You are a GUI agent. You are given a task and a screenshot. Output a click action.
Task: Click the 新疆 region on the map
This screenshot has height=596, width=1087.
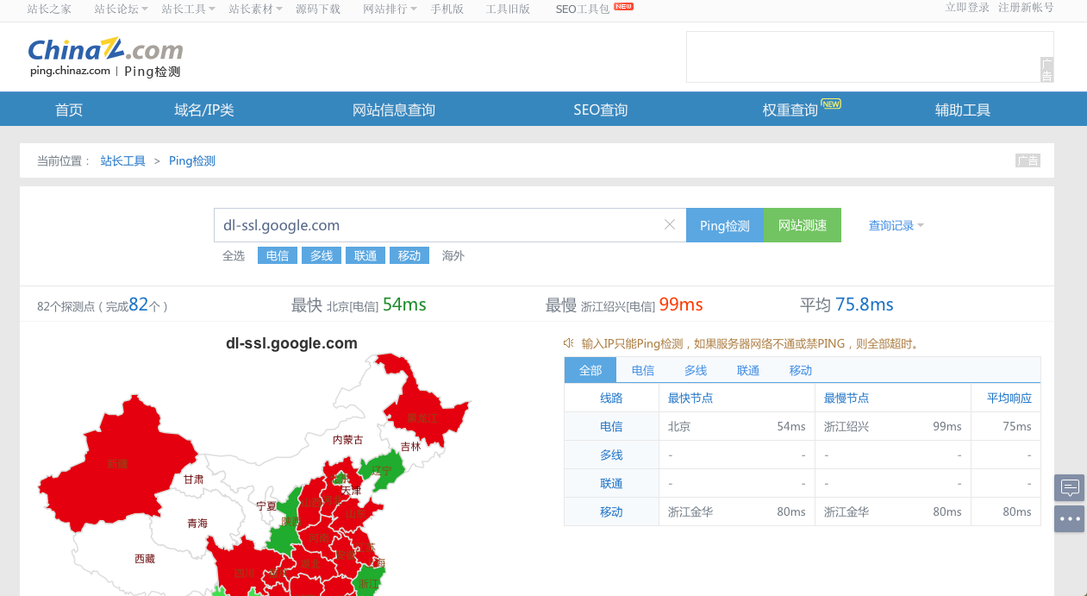[x=117, y=464]
